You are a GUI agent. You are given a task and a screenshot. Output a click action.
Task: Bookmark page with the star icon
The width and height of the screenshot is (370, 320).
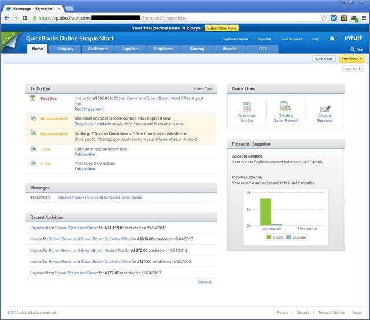(x=324, y=18)
